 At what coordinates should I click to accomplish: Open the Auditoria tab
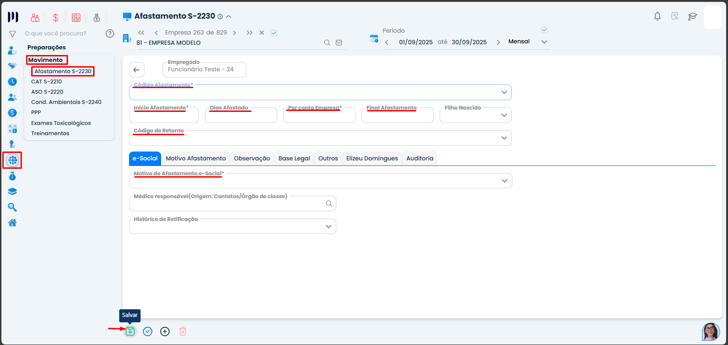420,159
